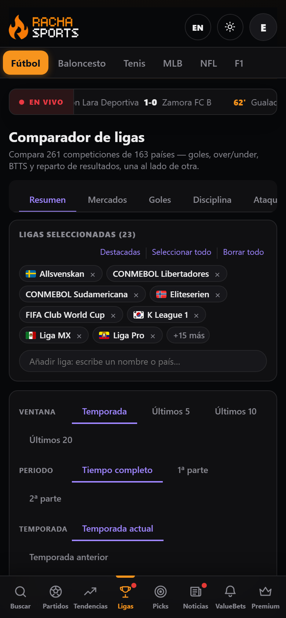
Task: Select 1ª parte period option
Action: pyautogui.click(x=193, y=470)
